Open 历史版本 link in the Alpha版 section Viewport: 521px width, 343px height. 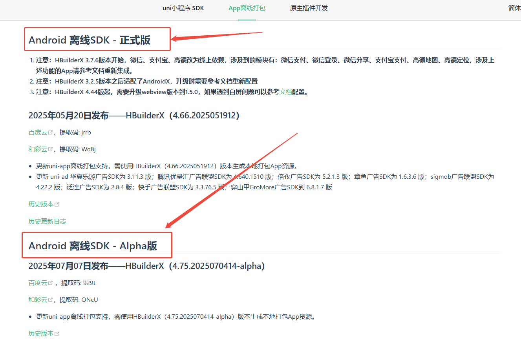[x=41, y=334]
